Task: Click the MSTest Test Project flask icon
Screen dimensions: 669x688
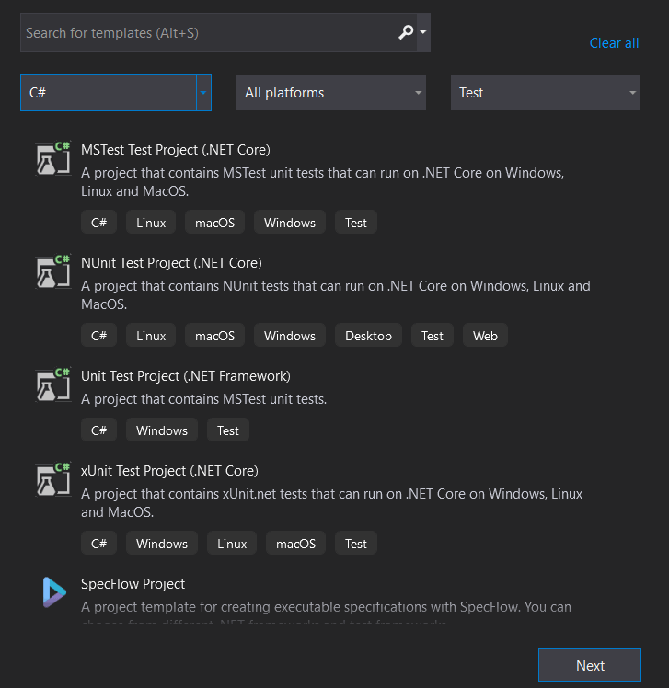Action: pyautogui.click(x=53, y=158)
